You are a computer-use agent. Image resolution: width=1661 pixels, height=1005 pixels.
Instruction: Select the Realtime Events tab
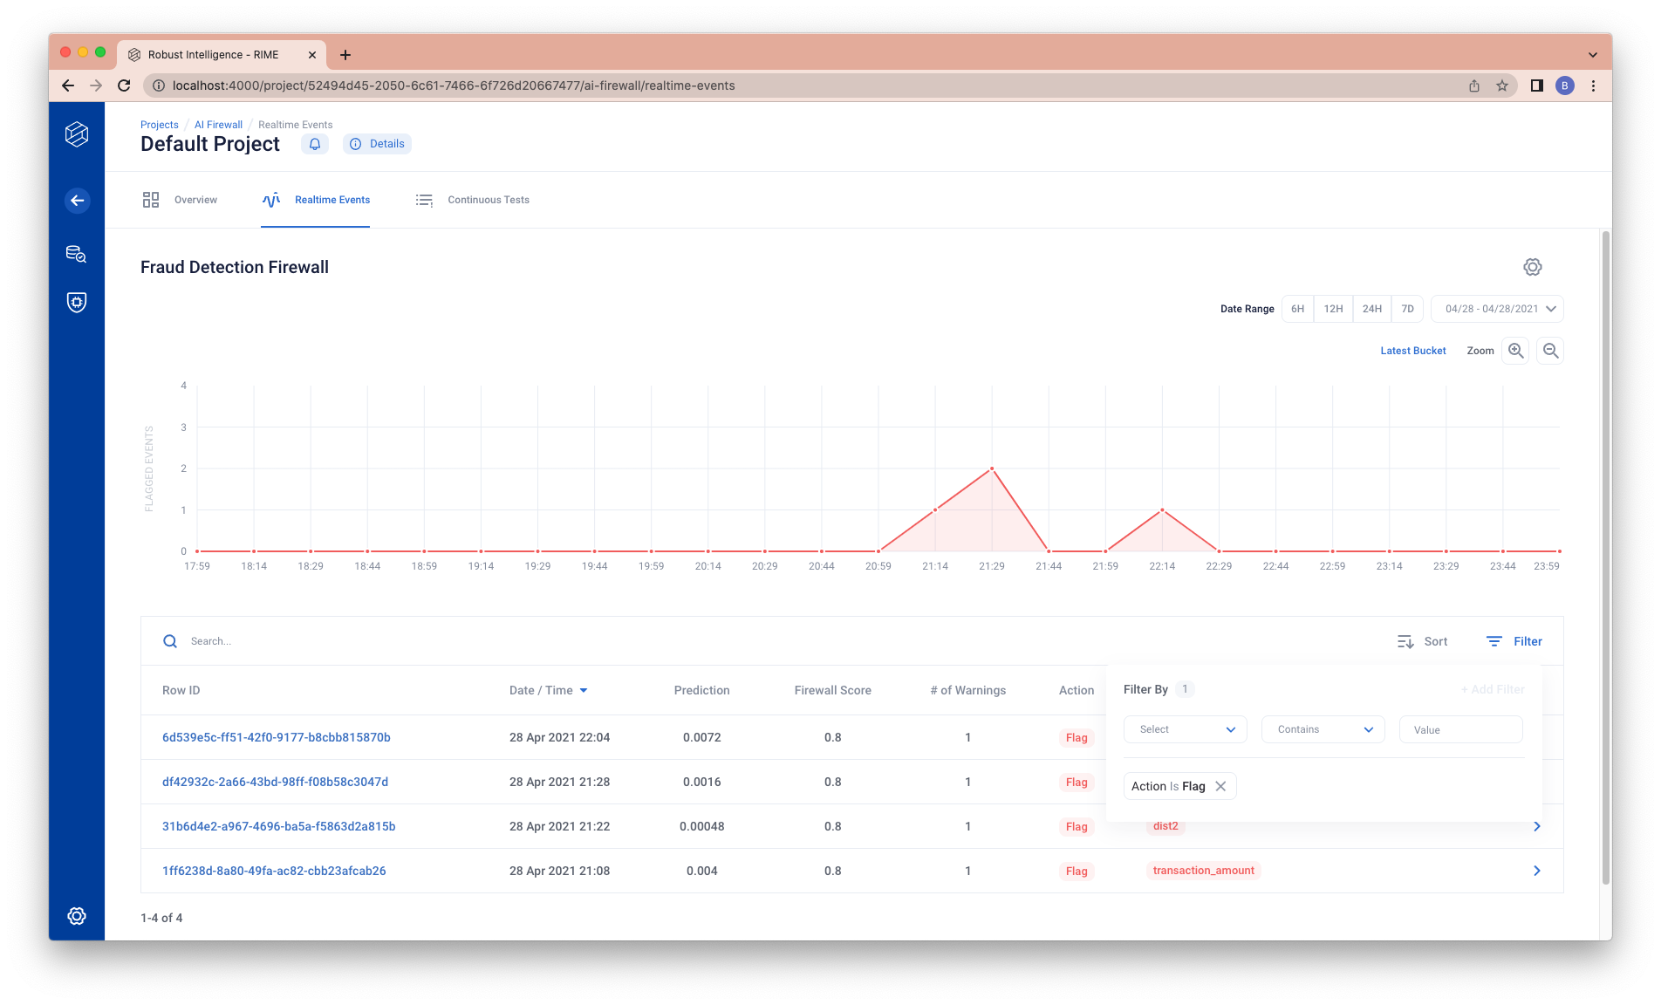(316, 200)
